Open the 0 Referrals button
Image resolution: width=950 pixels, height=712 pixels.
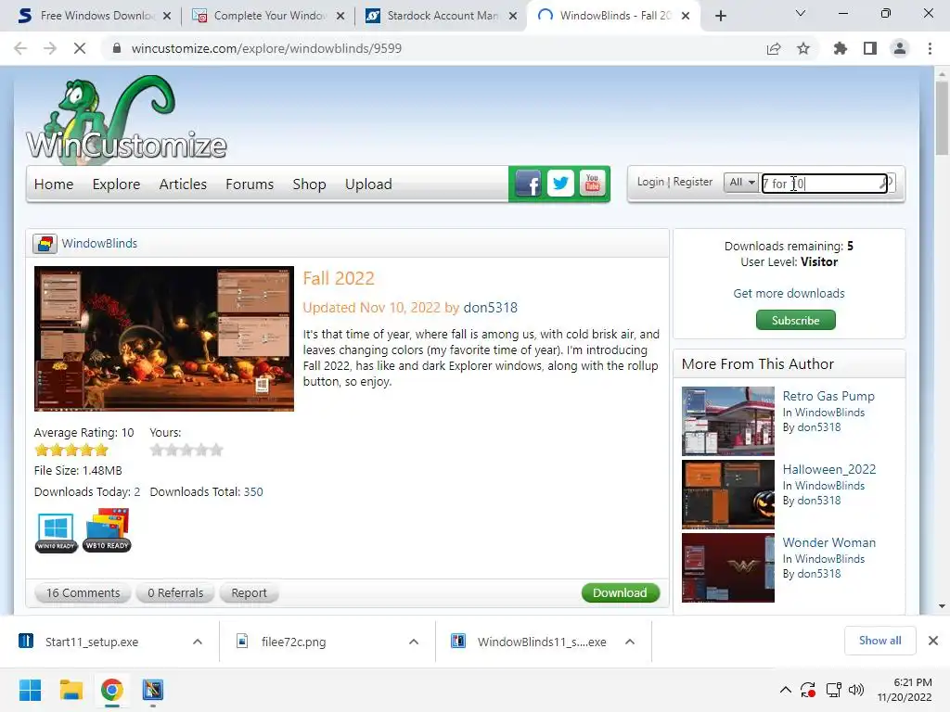tap(175, 592)
